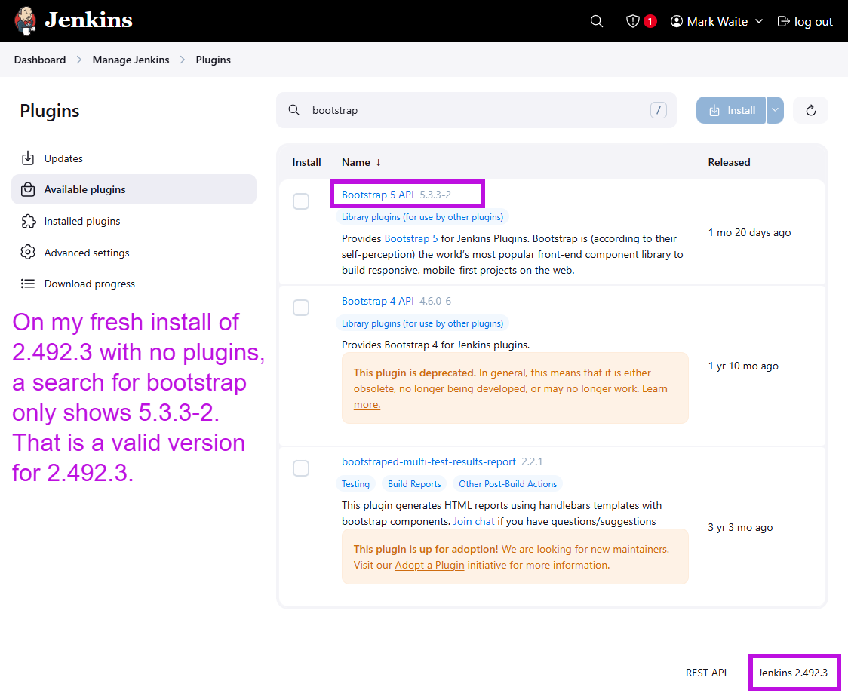Open the search magnifier in header
Screen dimensions: 848x696
597,21
